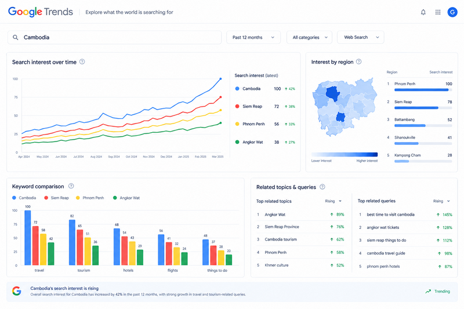This screenshot has width=464, height=309.
Task: Open the query best time to visit cambodia
Action: click(x=390, y=215)
